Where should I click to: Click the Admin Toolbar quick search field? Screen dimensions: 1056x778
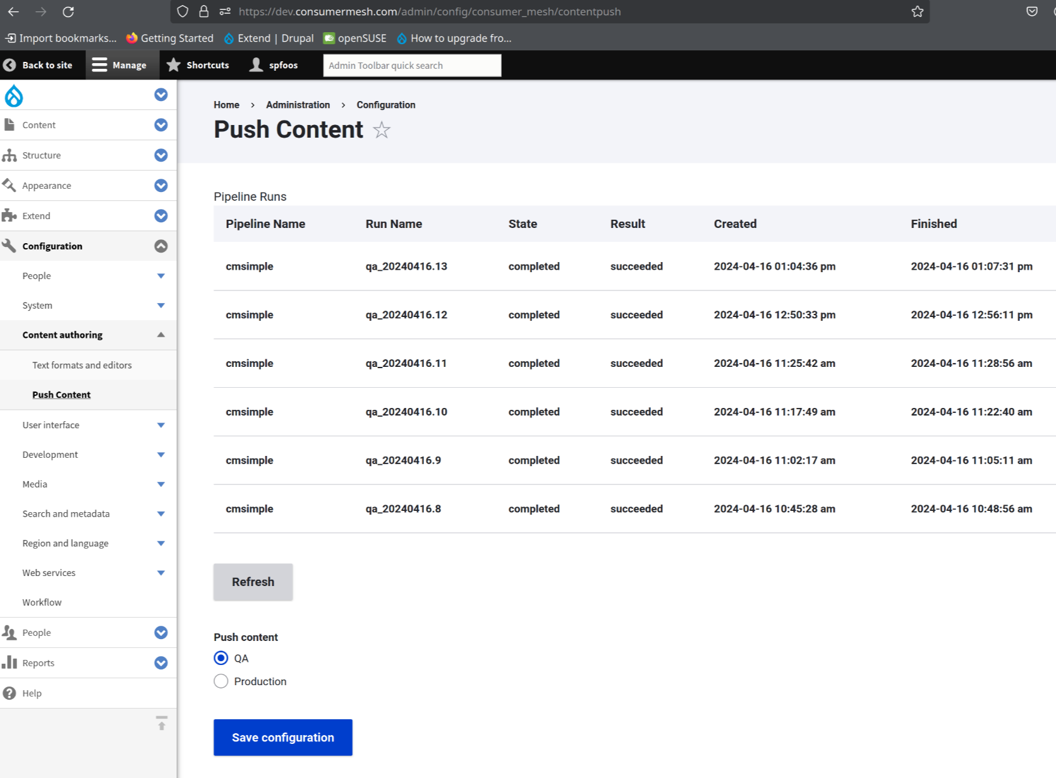coord(412,65)
